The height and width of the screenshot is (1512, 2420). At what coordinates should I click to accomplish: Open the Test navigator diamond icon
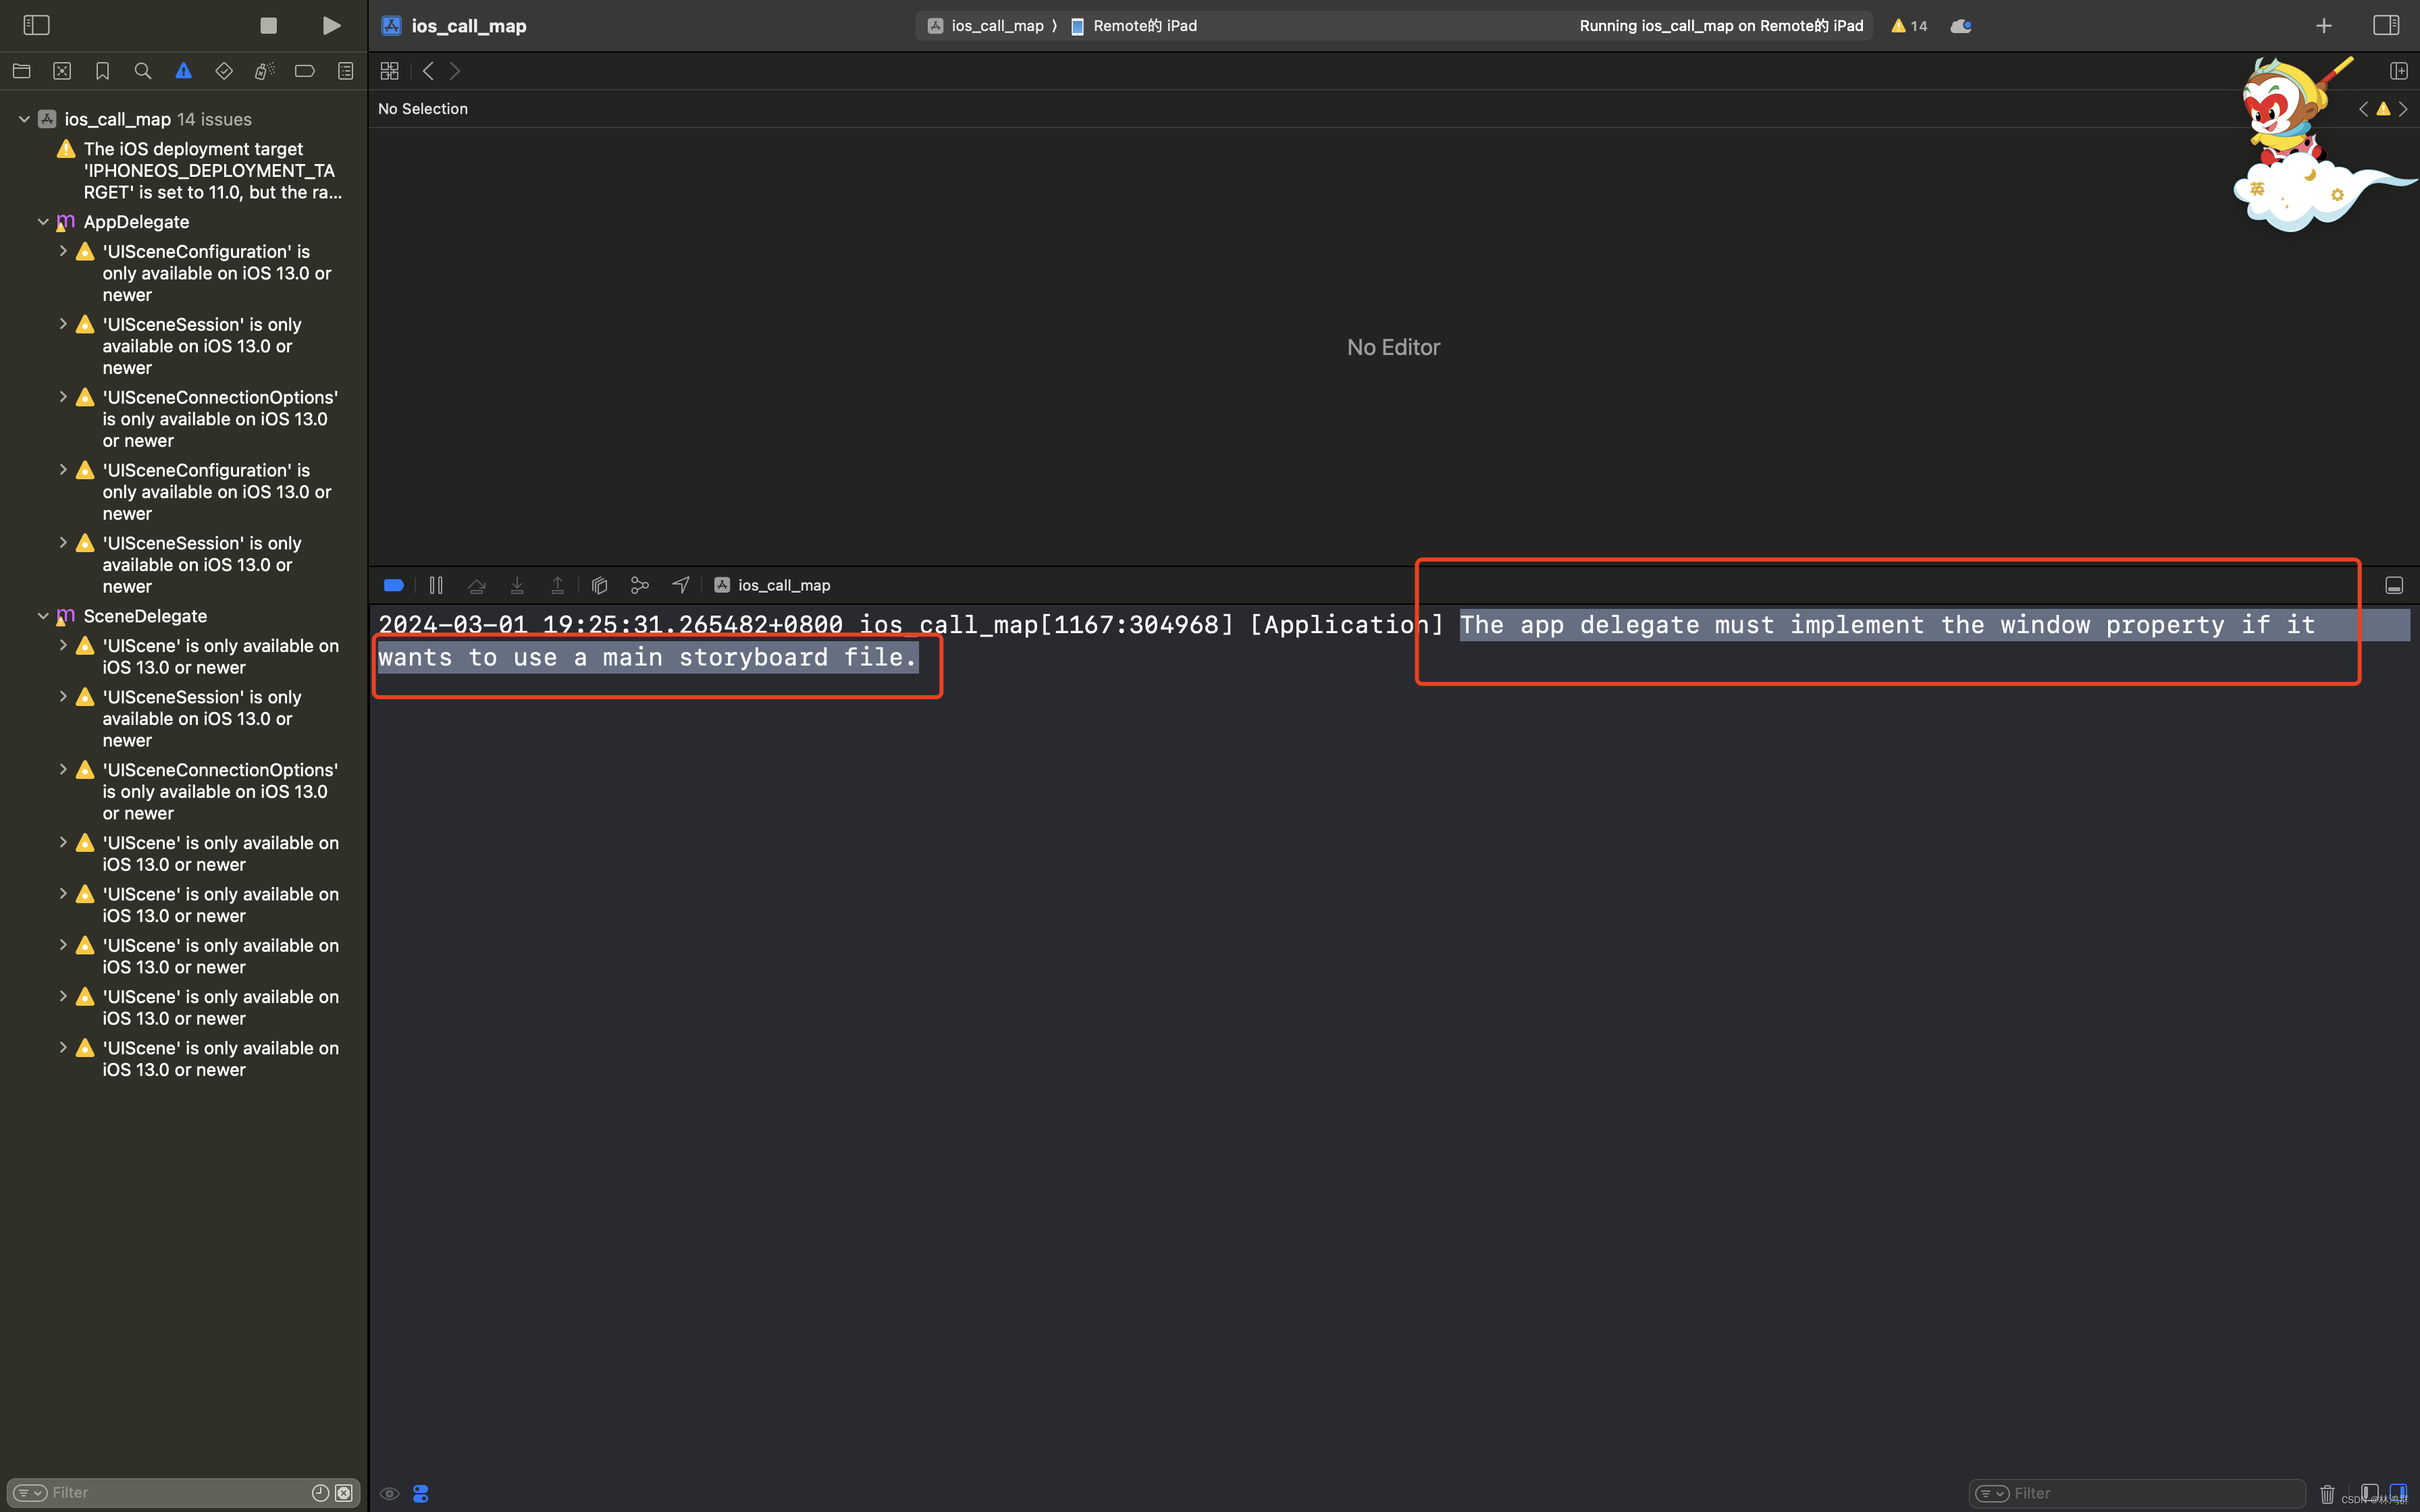click(224, 71)
